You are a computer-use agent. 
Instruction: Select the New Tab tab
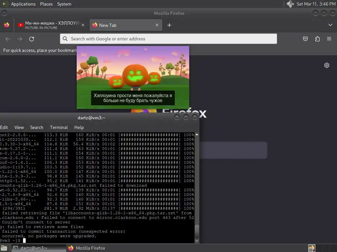coord(126,25)
